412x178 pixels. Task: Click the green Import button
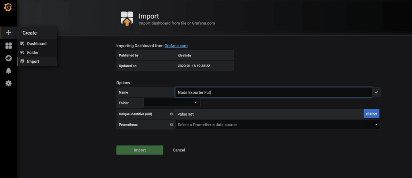140,150
